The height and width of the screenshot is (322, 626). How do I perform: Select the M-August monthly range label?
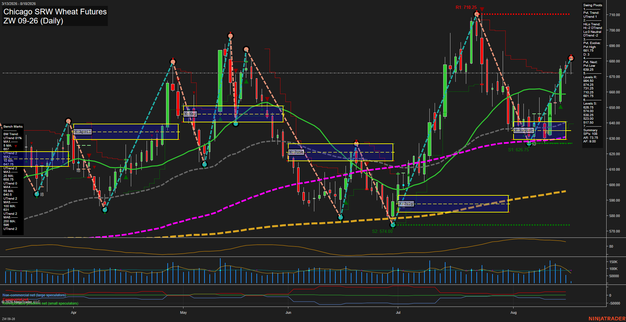pos(524,130)
